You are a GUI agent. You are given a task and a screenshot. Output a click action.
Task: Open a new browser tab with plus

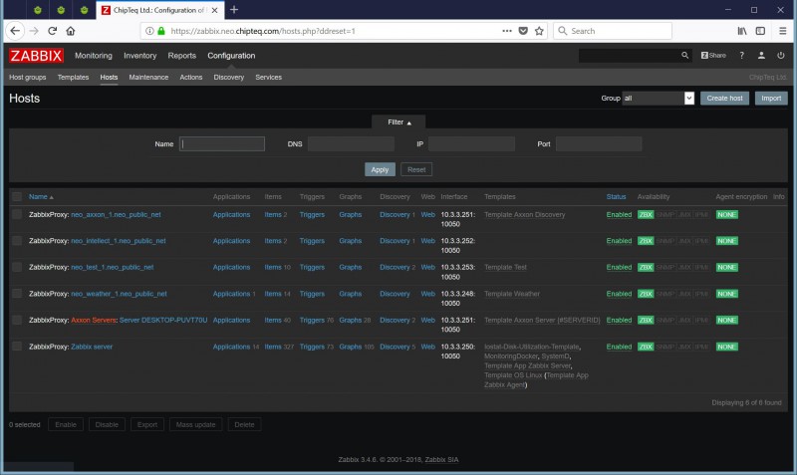234,10
